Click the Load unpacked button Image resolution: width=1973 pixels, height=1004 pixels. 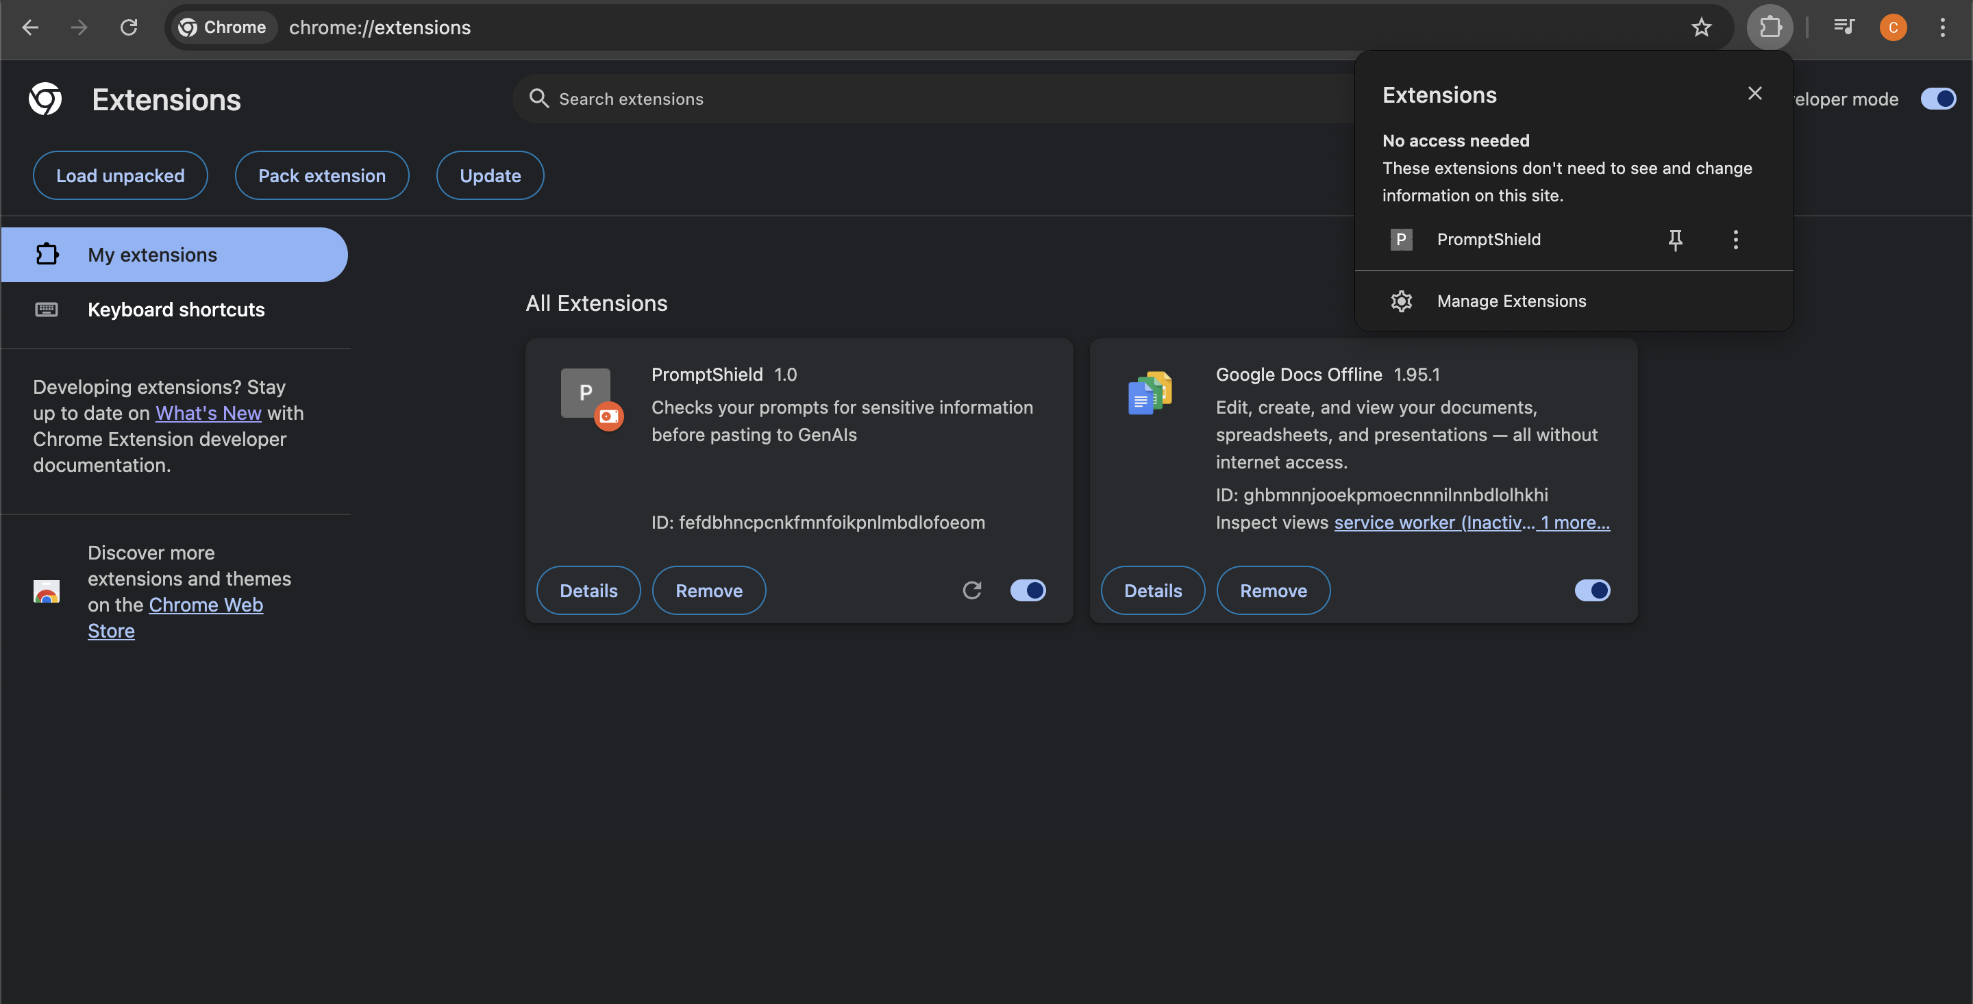[121, 175]
